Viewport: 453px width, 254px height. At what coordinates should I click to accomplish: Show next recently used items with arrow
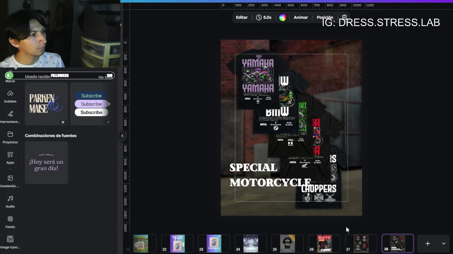109,104
